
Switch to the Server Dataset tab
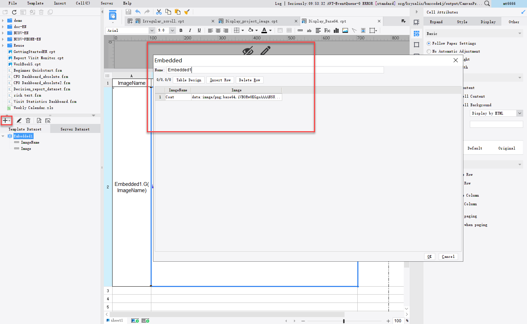[x=75, y=129]
